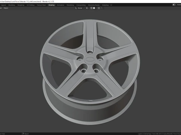Open the Geometry Nodes workspace tab
Image resolution: width=181 pixels, height=135 pixels.
94,5
